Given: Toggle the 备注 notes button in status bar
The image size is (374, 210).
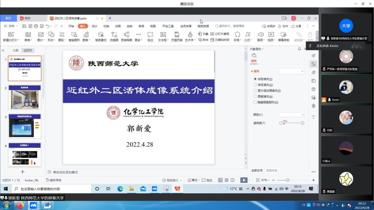Looking at the screenshot, I should coord(192,180).
